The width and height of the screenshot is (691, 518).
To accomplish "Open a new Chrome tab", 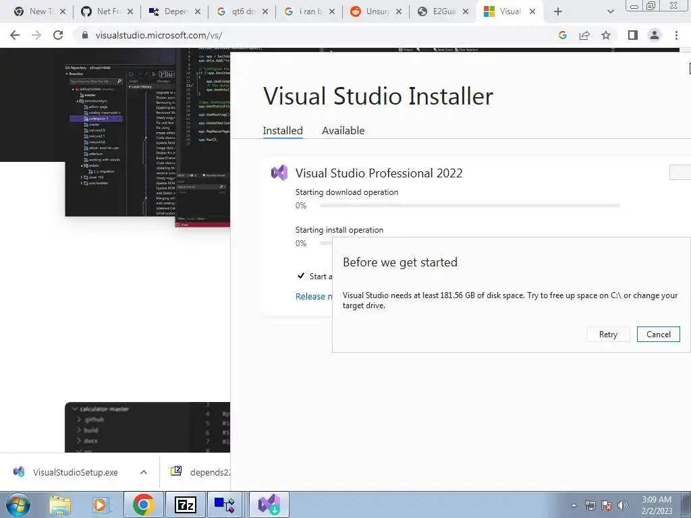I will pos(558,12).
